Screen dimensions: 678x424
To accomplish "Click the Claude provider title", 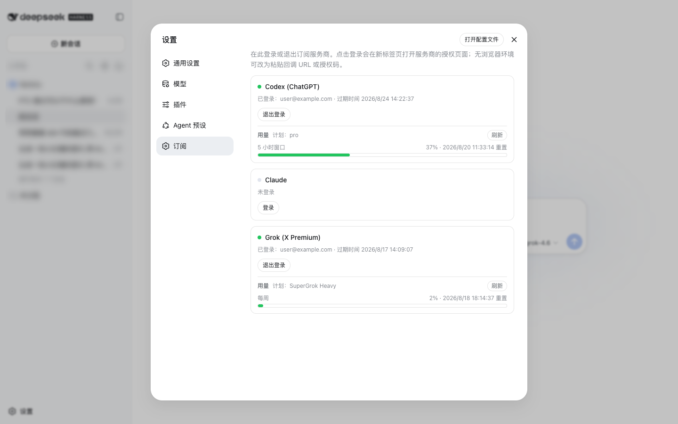I will (276, 180).
